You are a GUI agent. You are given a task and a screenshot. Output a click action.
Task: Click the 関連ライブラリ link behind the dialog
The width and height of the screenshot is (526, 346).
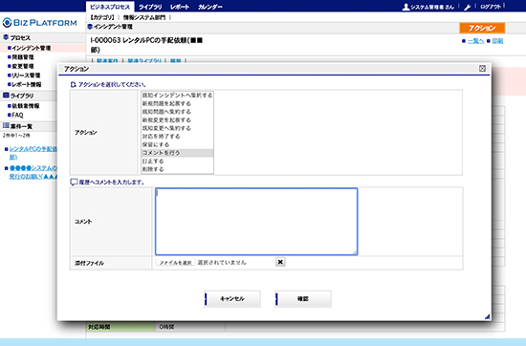pos(144,60)
